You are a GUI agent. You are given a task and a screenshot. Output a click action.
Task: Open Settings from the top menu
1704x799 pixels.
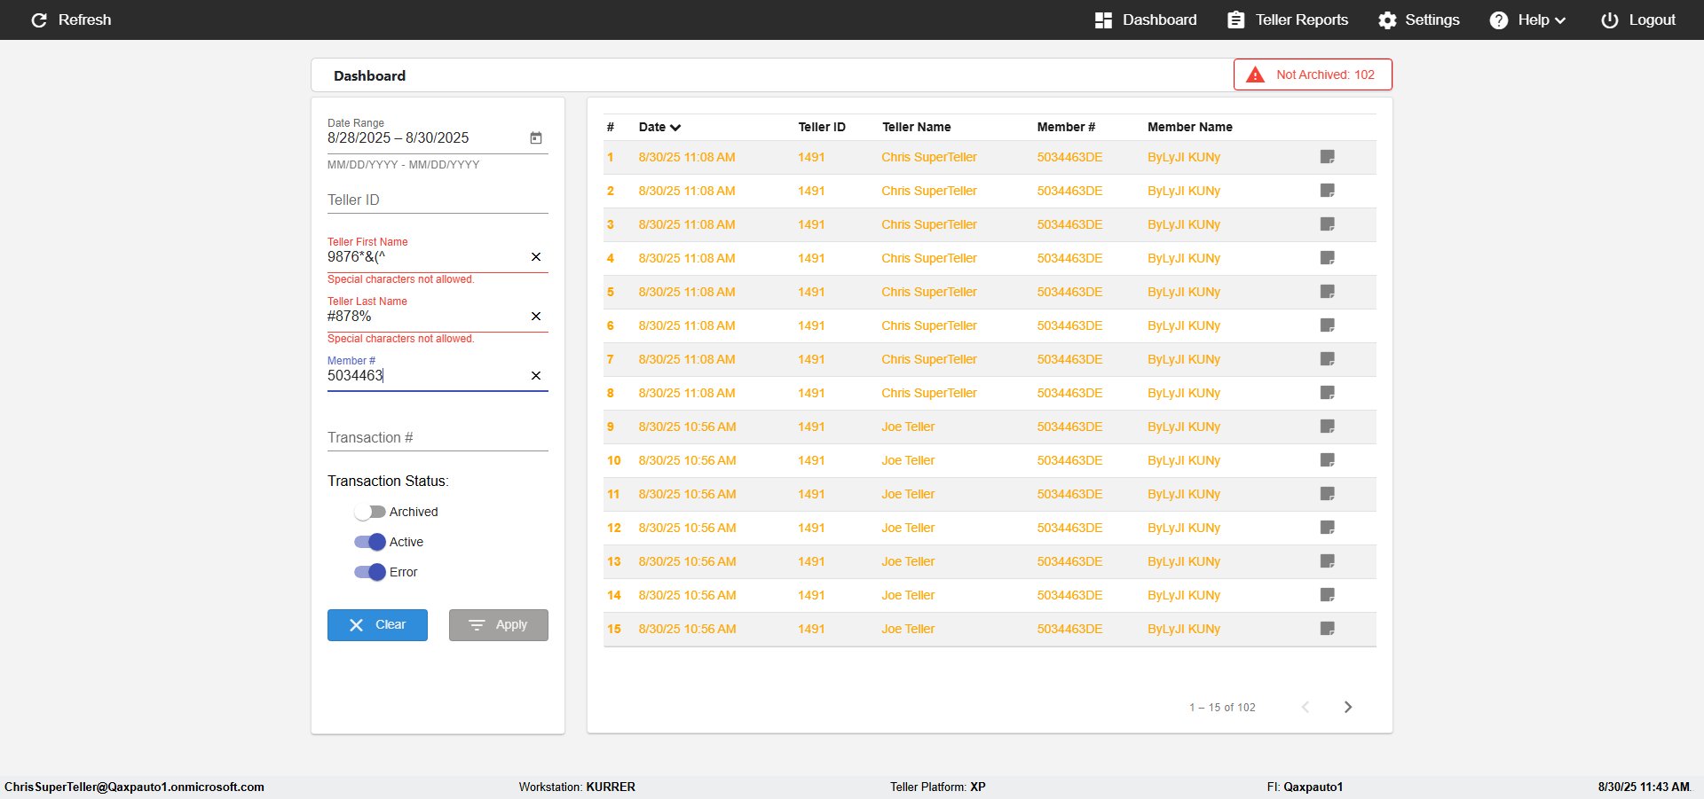[1418, 20]
